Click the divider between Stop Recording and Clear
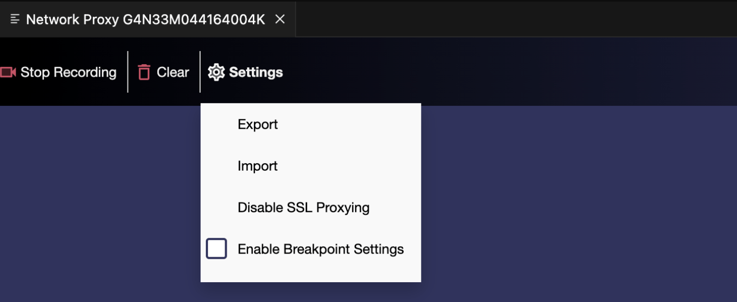Image resolution: width=737 pixels, height=302 pixels. tap(128, 72)
